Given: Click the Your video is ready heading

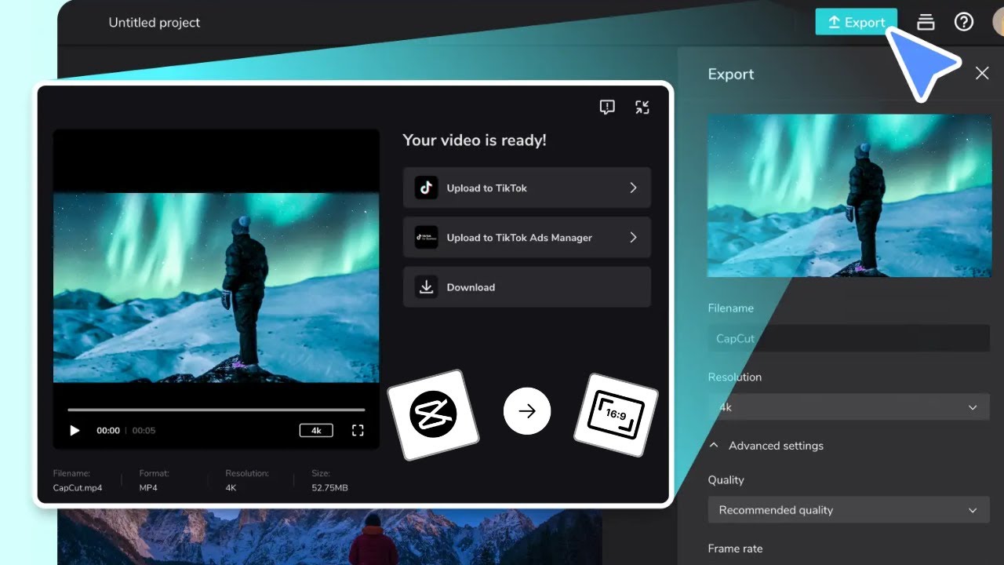Looking at the screenshot, I should coord(475,140).
